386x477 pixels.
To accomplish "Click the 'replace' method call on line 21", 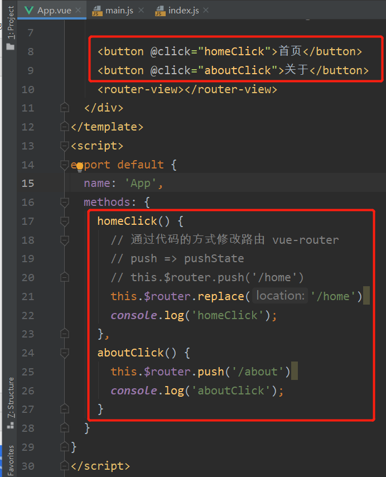I will pyautogui.click(x=221, y=296).
